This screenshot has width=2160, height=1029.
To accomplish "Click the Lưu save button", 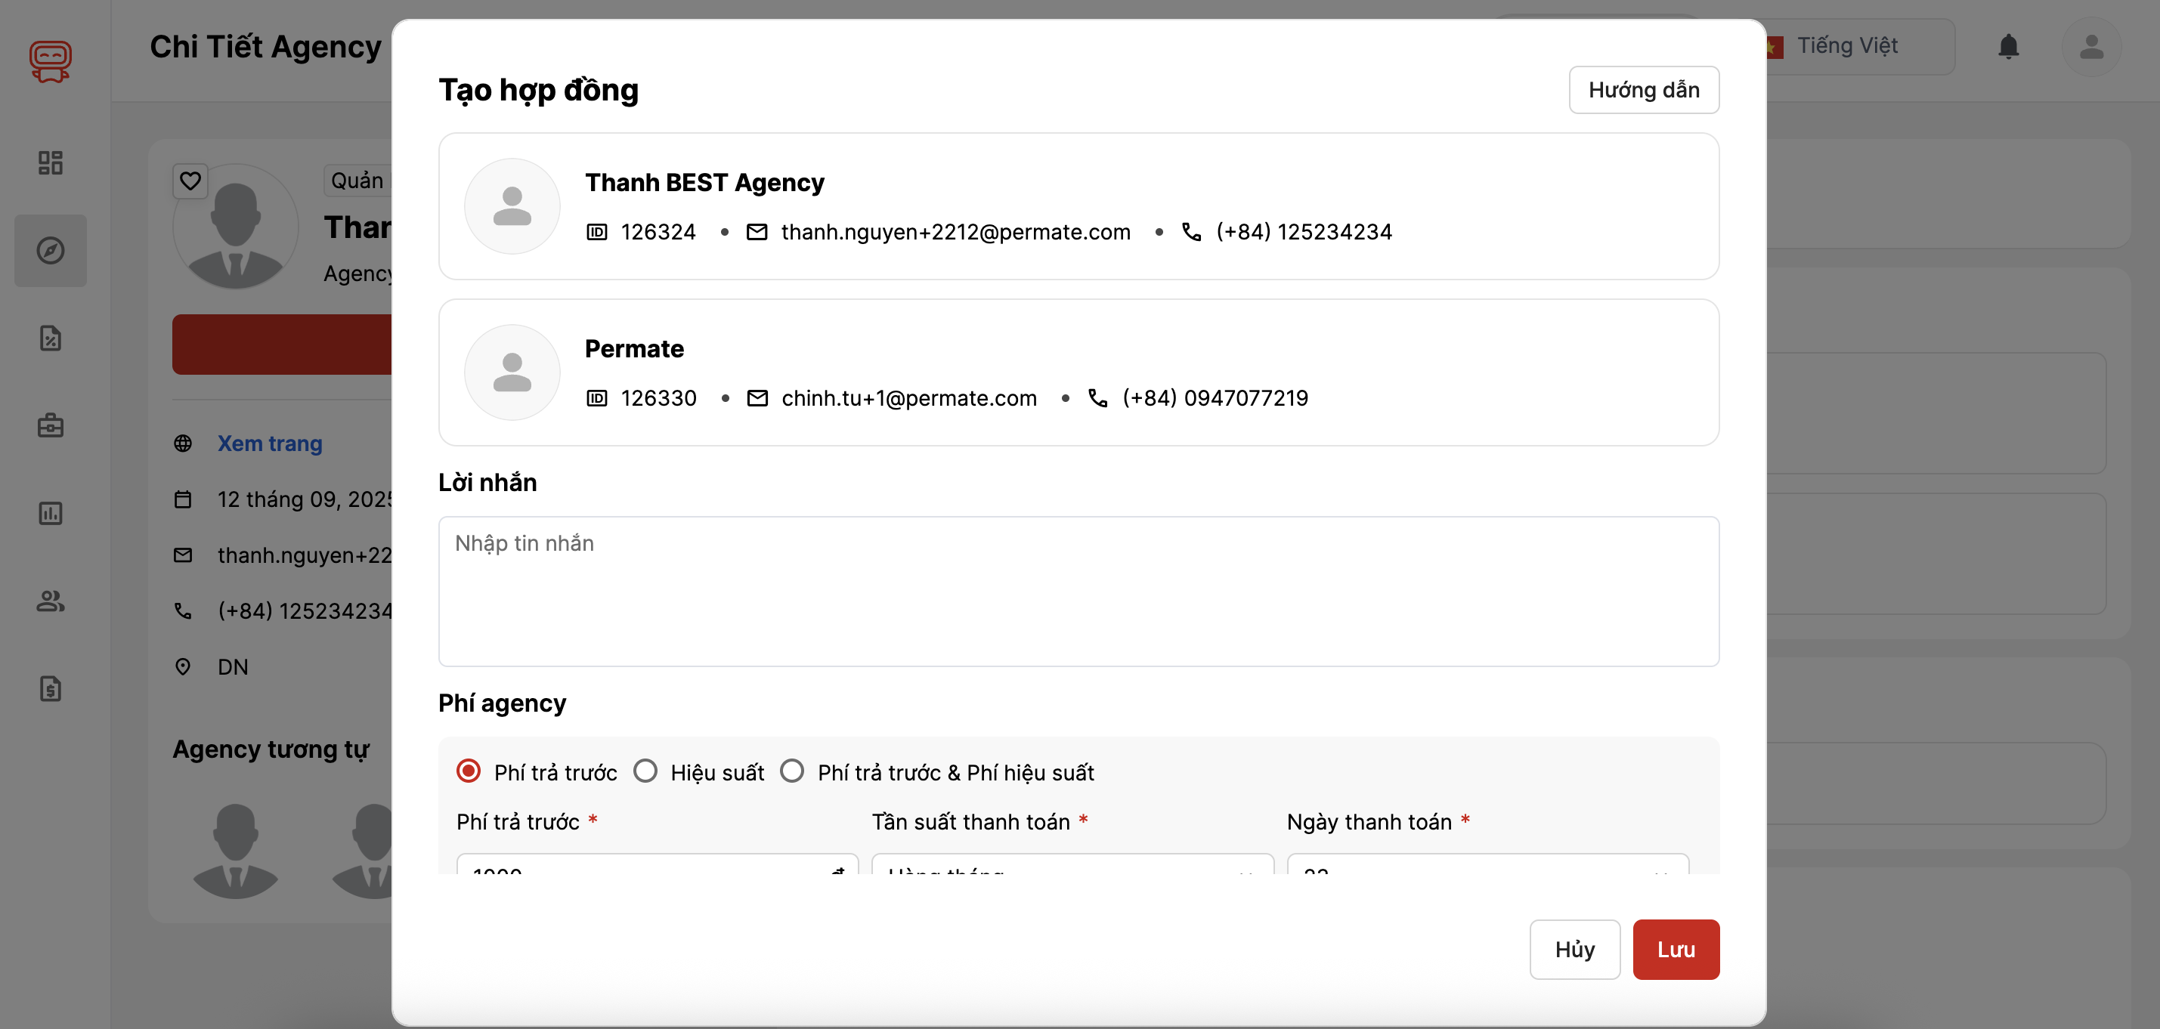I will 1675,950.
